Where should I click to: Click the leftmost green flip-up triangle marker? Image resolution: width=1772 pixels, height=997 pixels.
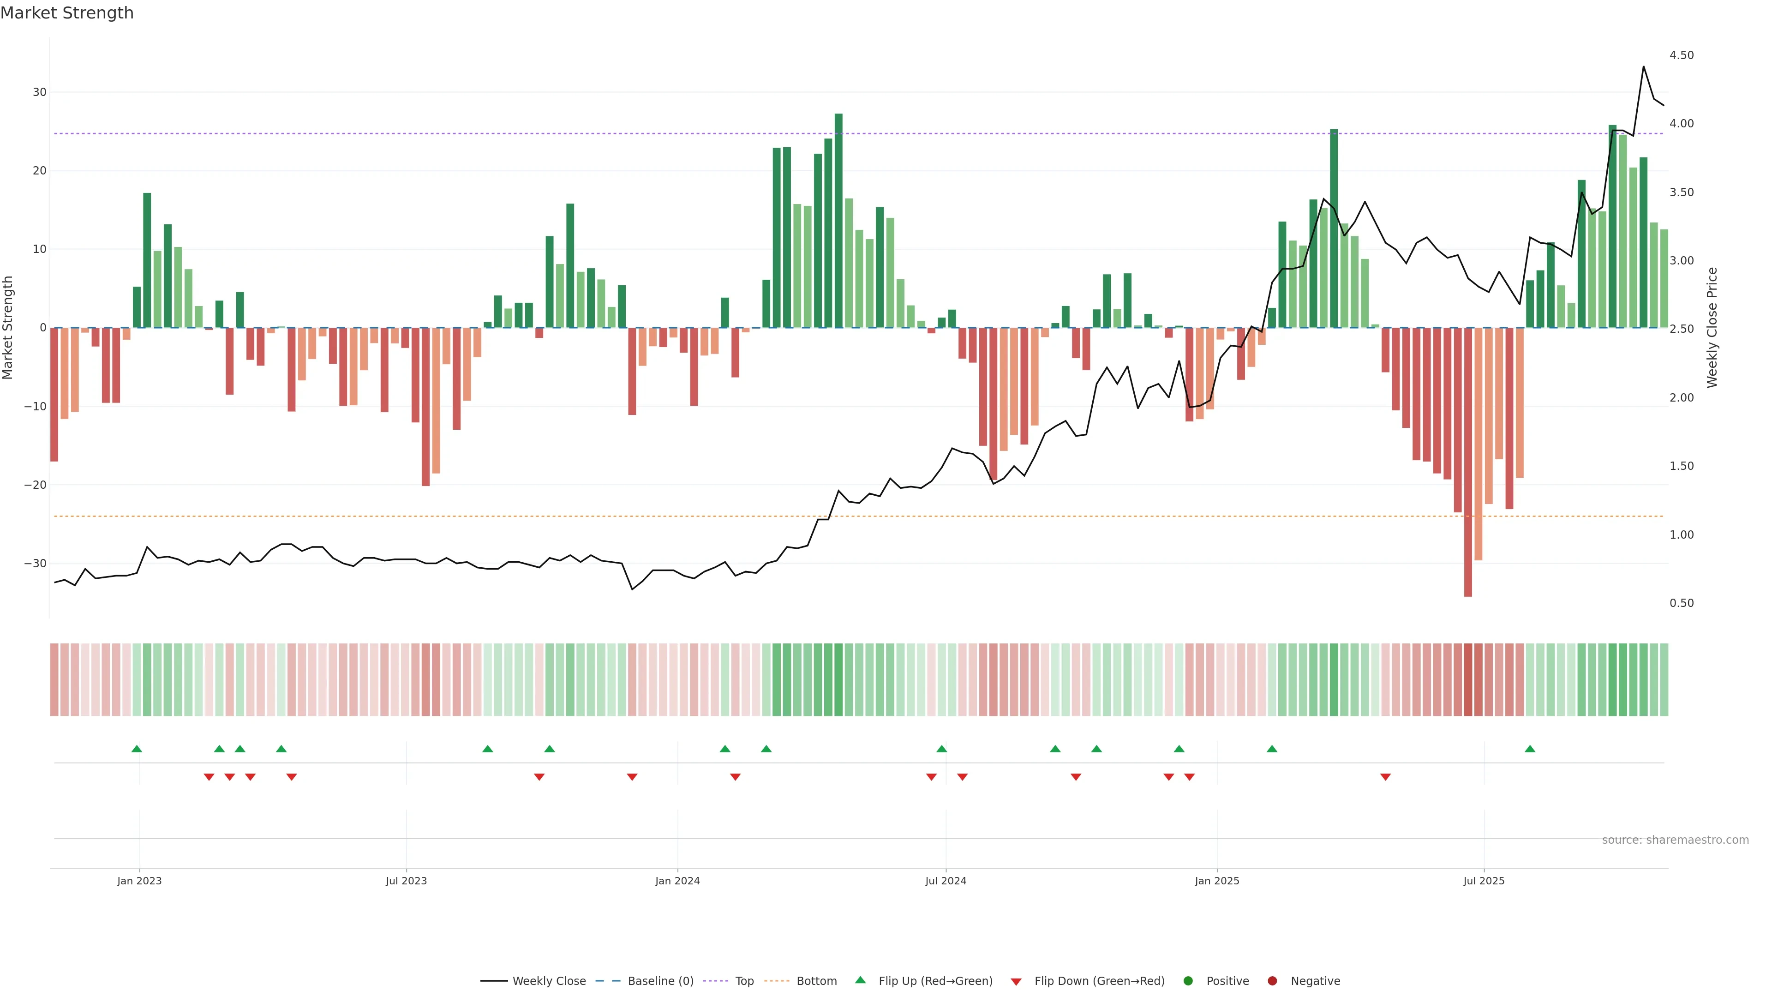137,749
